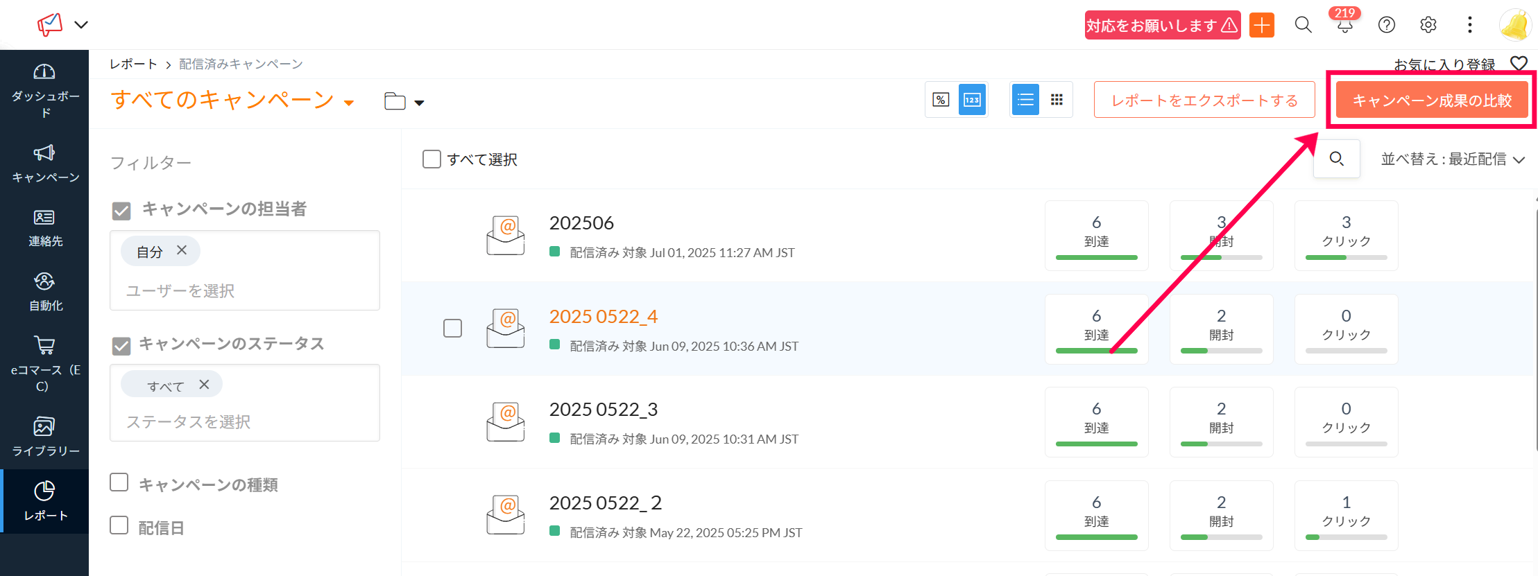1538x576 pixels.
Task: Check the すべて選択 checkbox
Action: 432,159
